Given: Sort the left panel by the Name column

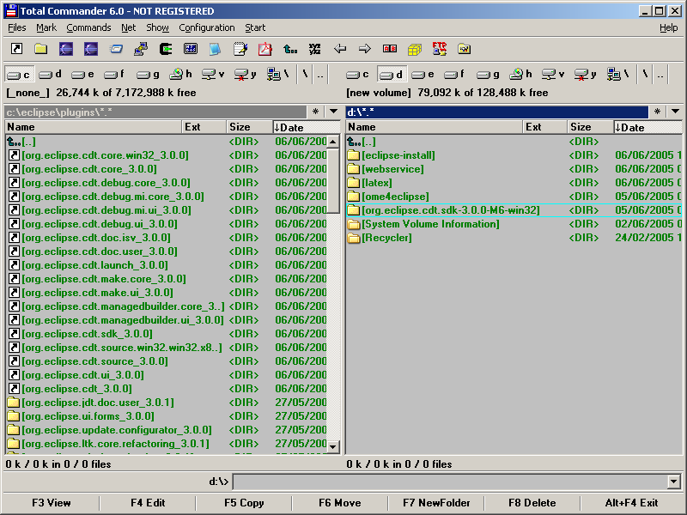Looking at the screenshot, I should pyautogui.click(x=94, y=127).
